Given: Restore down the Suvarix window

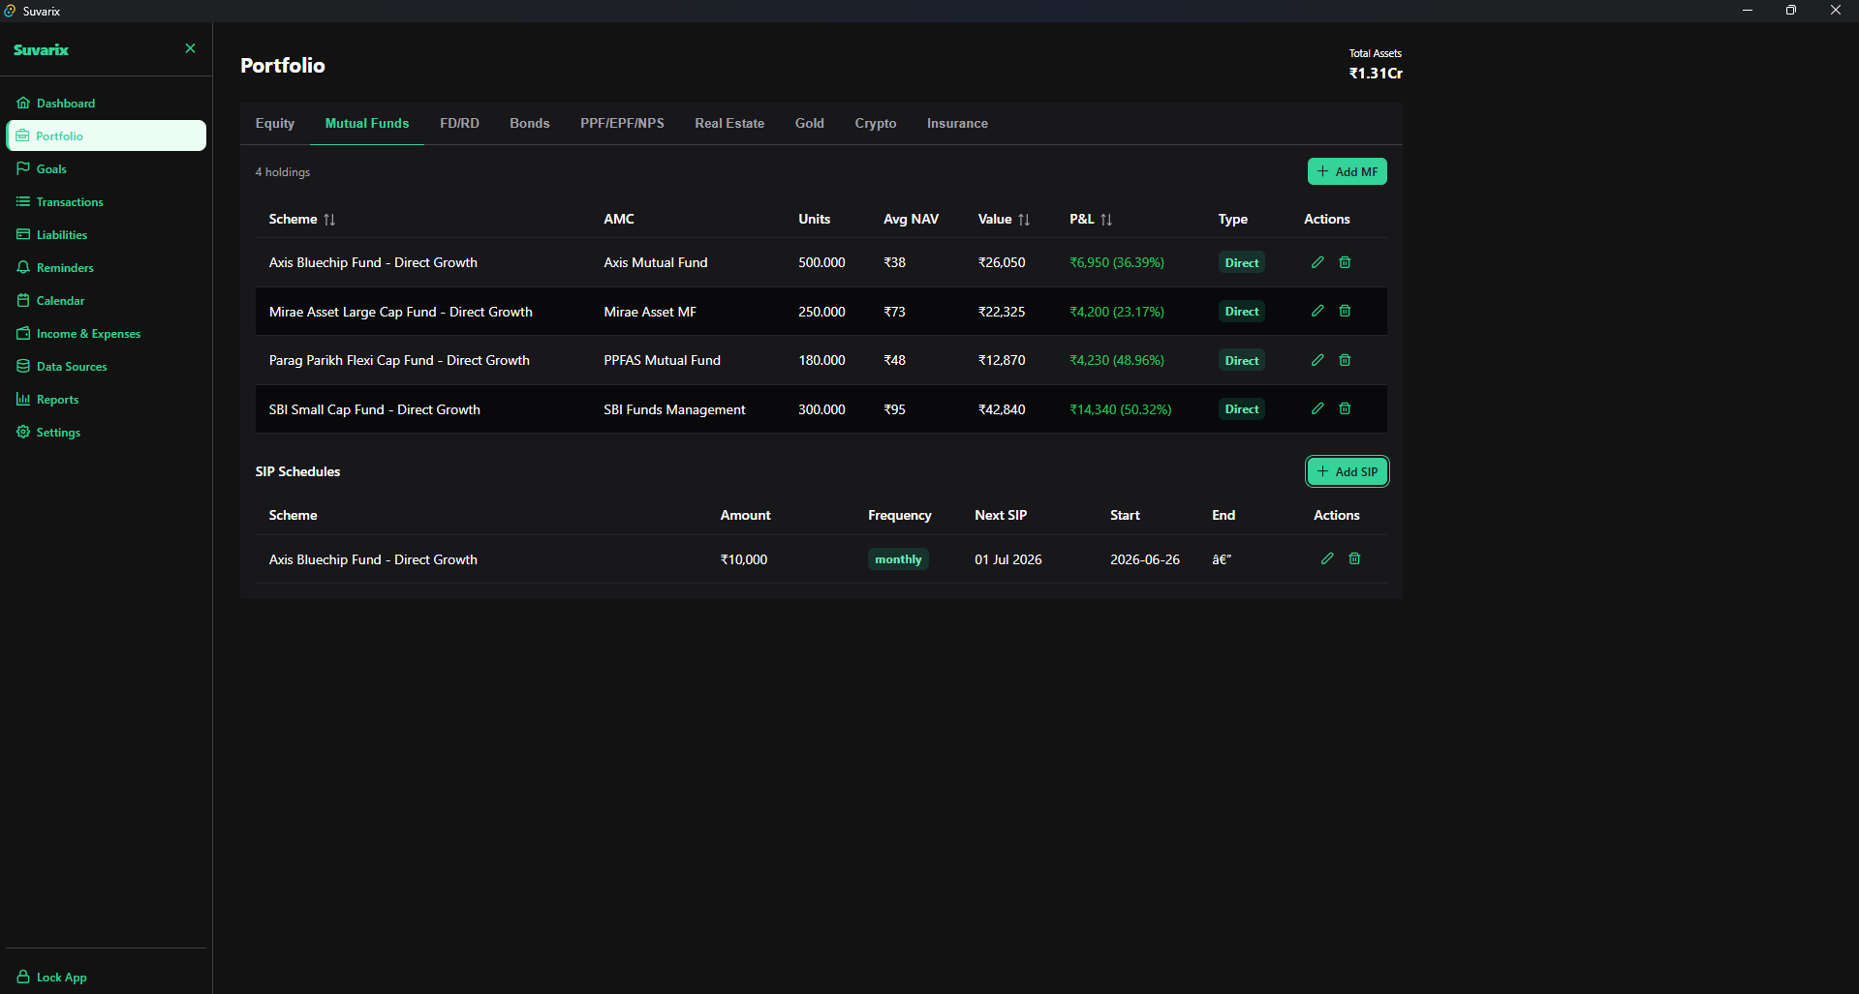Looking at the screenshot, I should [x=1791, y=11].
